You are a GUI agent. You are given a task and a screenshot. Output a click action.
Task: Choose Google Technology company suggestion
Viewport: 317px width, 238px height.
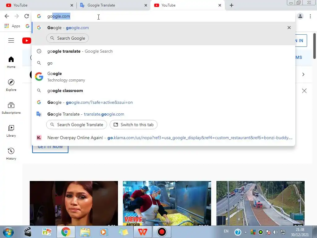pyautogui.click(x=163, y=77)
